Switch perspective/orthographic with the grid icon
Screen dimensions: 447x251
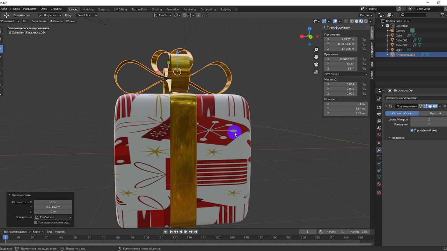click(316, 72)
